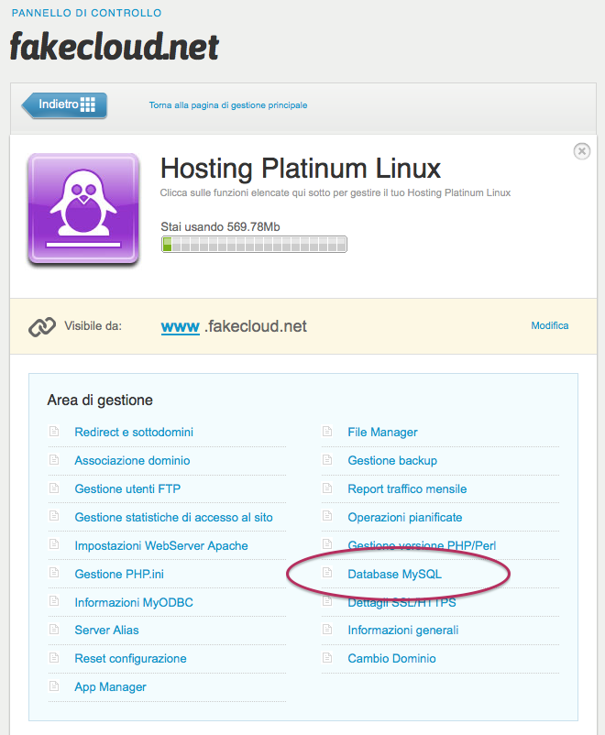This screenshot has width=605, height=735.
Task: Open Torna alla pagina di gestione principale
Action: (228, 105)
